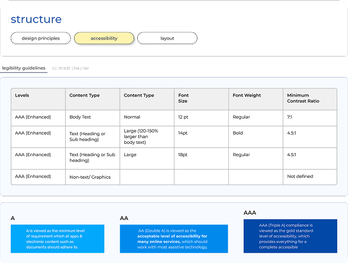This screenshot has width=348, height=263.
Task: Select the design principles pill button
Action: [41, 38]
